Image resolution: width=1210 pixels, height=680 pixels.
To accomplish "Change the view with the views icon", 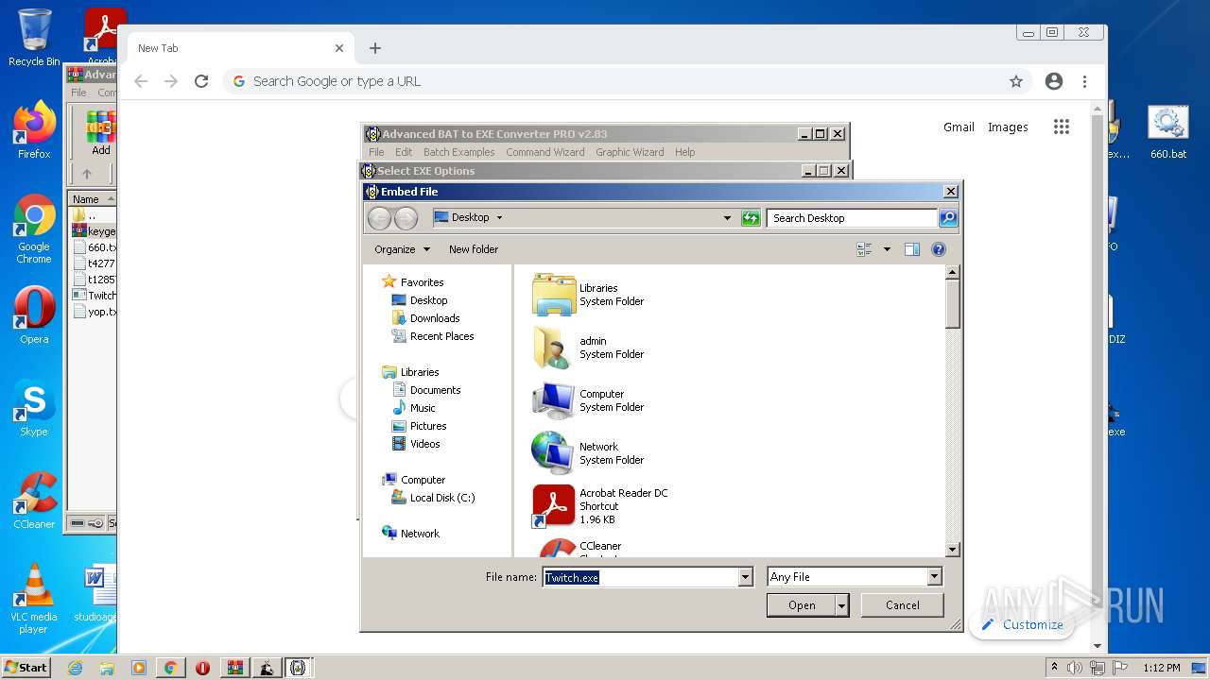I will (x=864, y=249).
